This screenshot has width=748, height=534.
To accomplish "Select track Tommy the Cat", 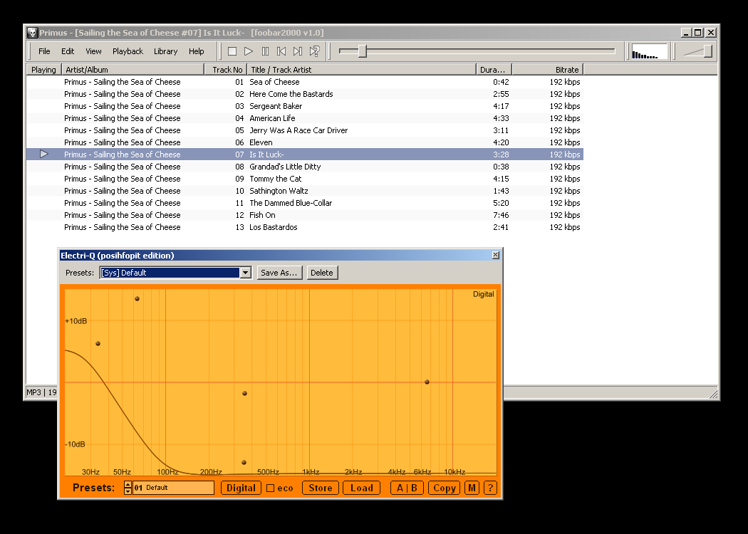I will click(304, 179).
